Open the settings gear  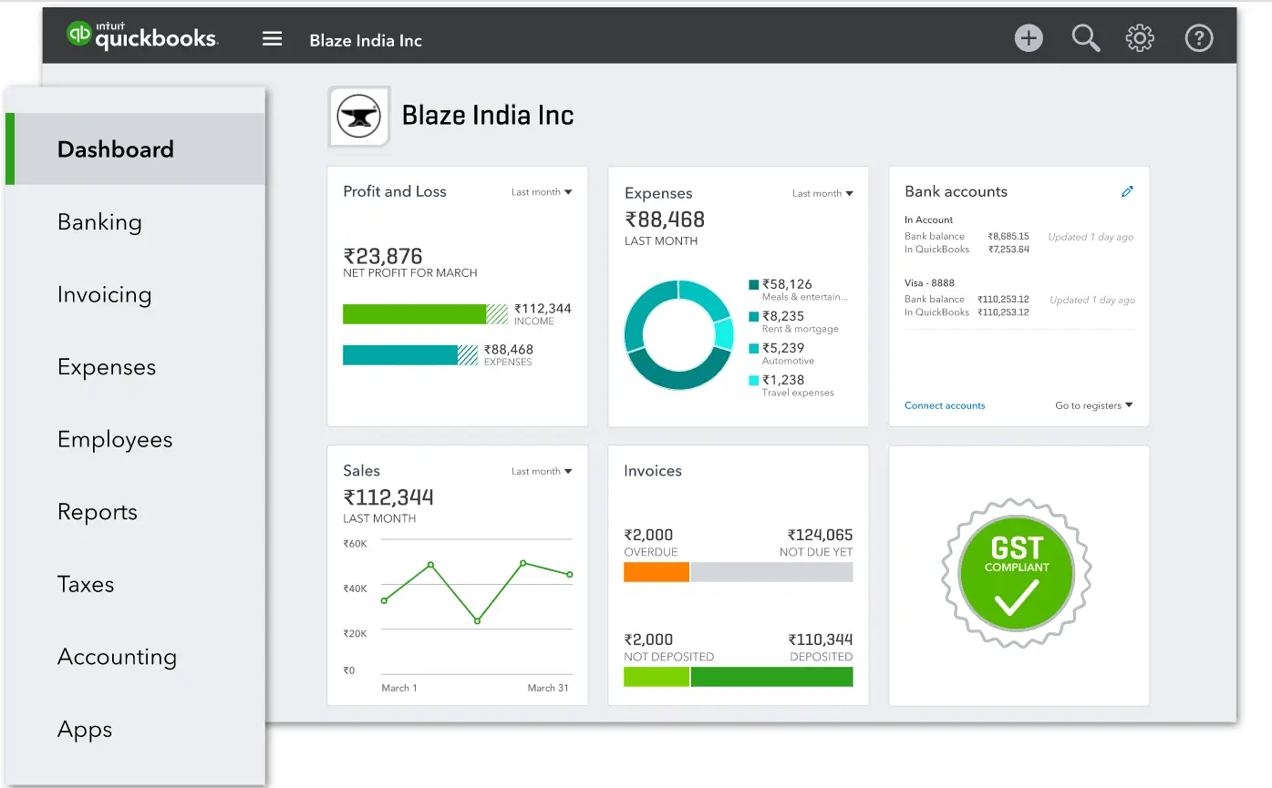click(x=1140, y=38)
